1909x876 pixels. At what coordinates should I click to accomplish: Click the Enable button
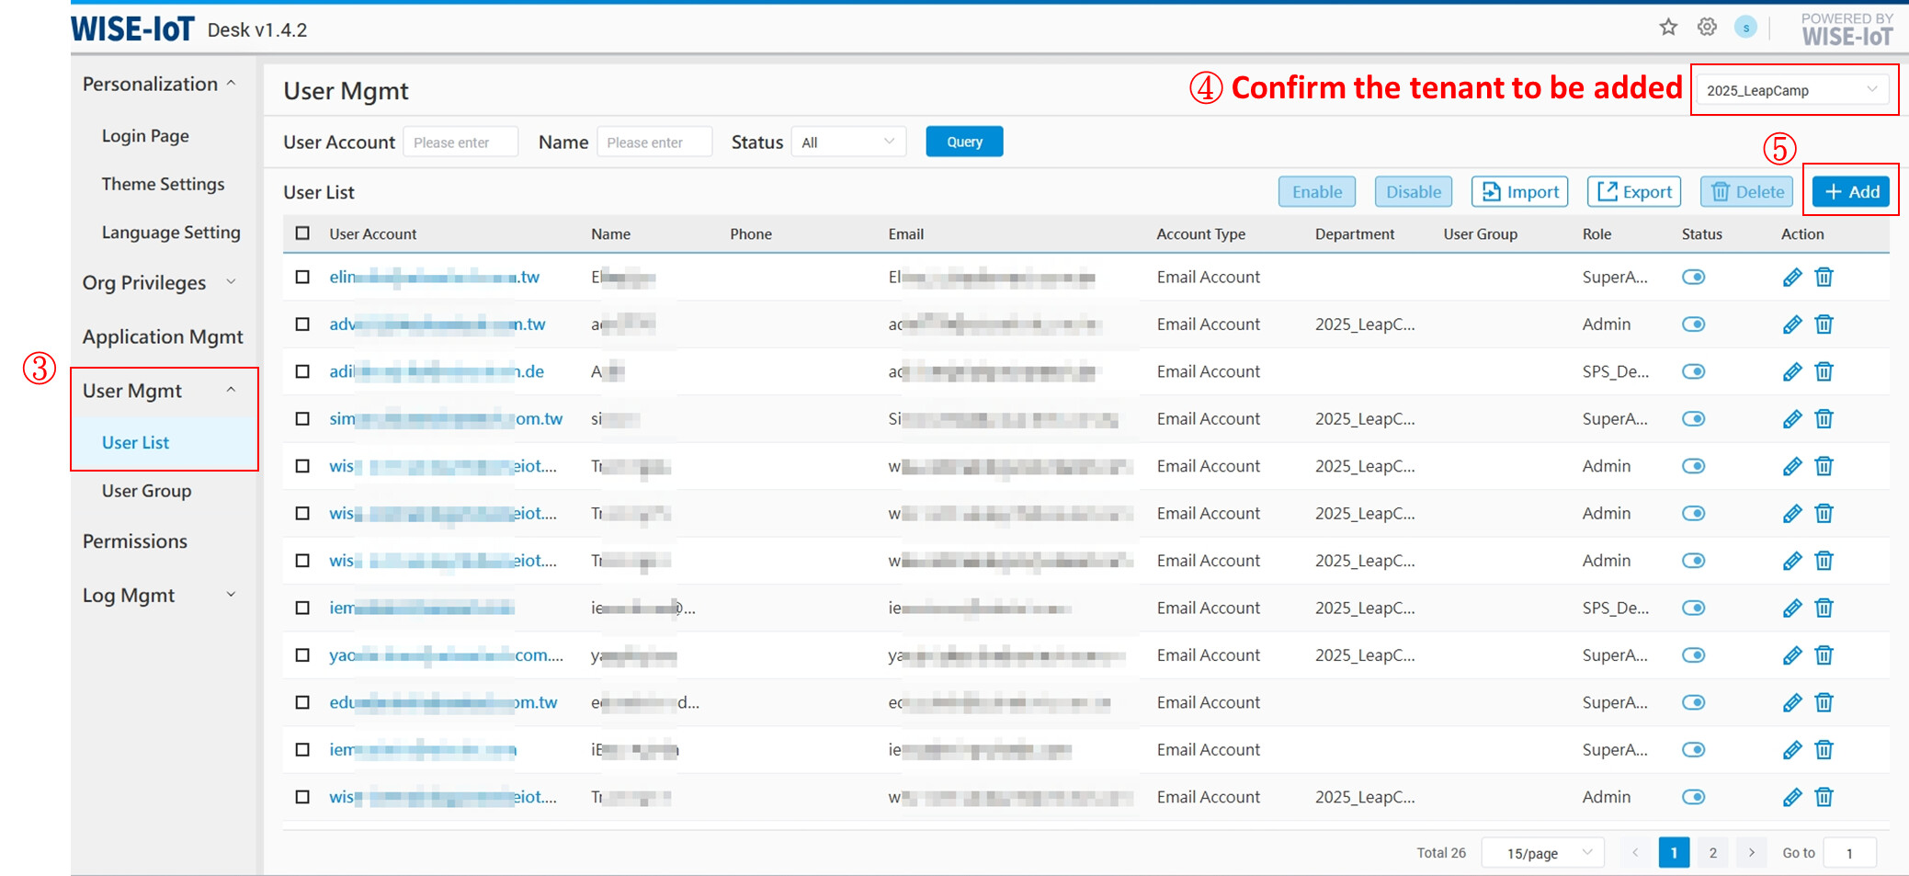1317,191
